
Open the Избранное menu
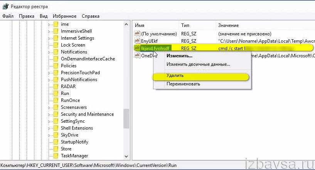pyautogui.click(x=65, y=16)
